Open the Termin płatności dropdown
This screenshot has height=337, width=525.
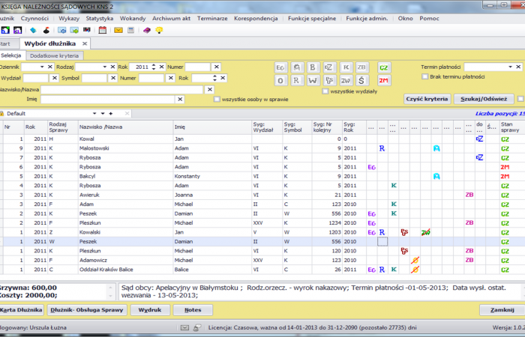(x=510, y=67)
